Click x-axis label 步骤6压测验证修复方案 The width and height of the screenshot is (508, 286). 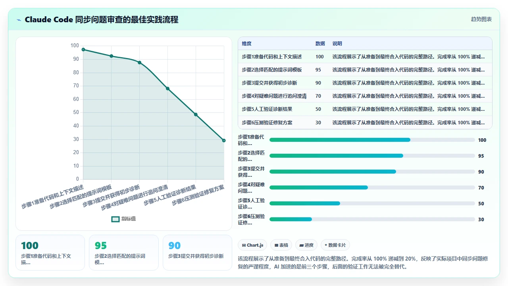198,195
